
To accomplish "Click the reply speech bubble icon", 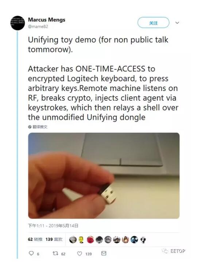I will 31,253.
